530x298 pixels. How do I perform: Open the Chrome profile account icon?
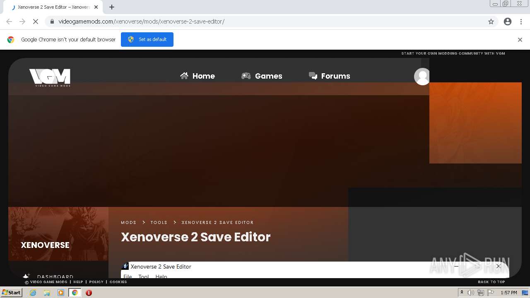(508, 22)
